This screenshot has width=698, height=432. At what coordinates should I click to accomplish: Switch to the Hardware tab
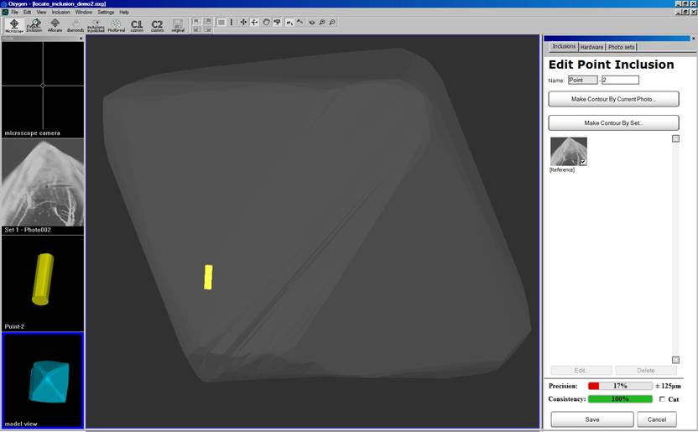coord(591,47)
